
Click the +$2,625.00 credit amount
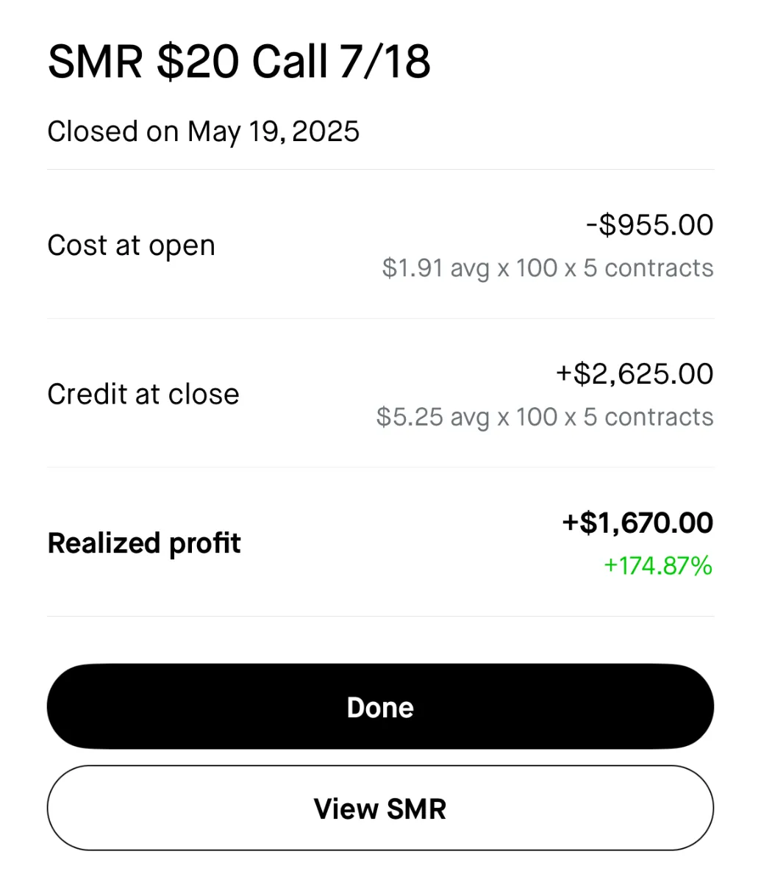pyautogui.click(x=635, y=374)
